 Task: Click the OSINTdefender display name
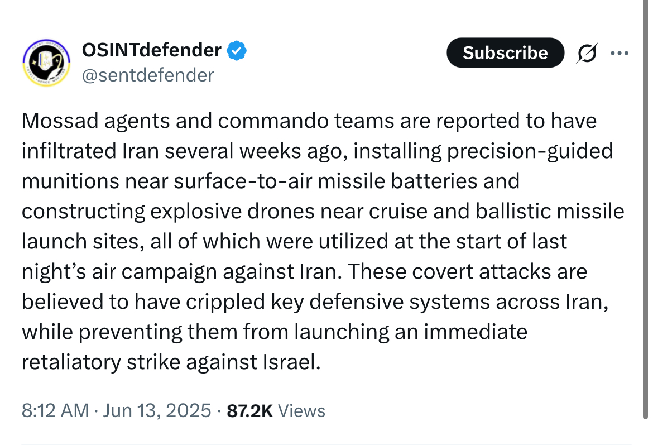tap(152, 50)
